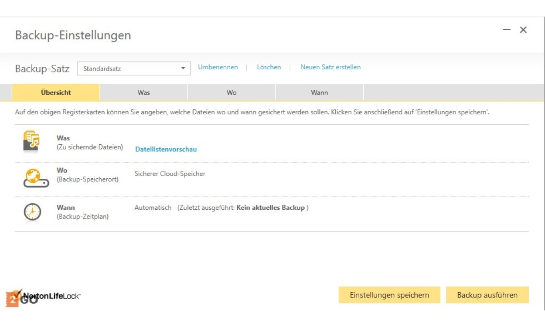The image size is (545, 327).
Task: Click the music files icon for Was
Action: (31, 142)
